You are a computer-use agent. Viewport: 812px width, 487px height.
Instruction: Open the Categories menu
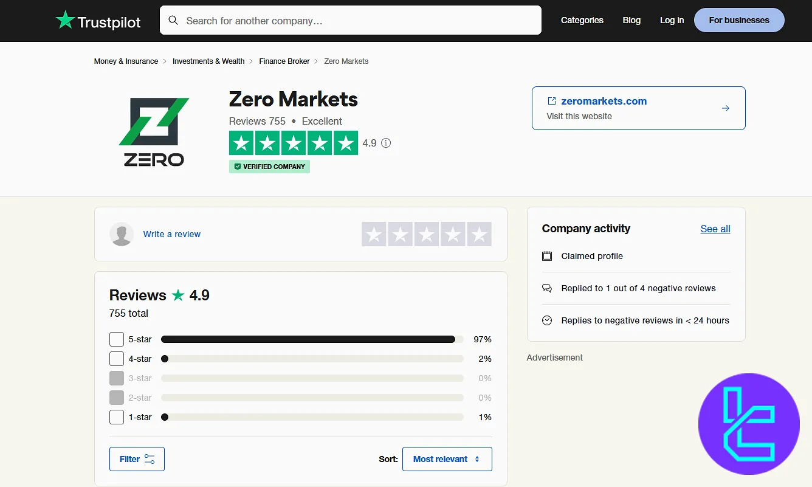click(582, 20)
